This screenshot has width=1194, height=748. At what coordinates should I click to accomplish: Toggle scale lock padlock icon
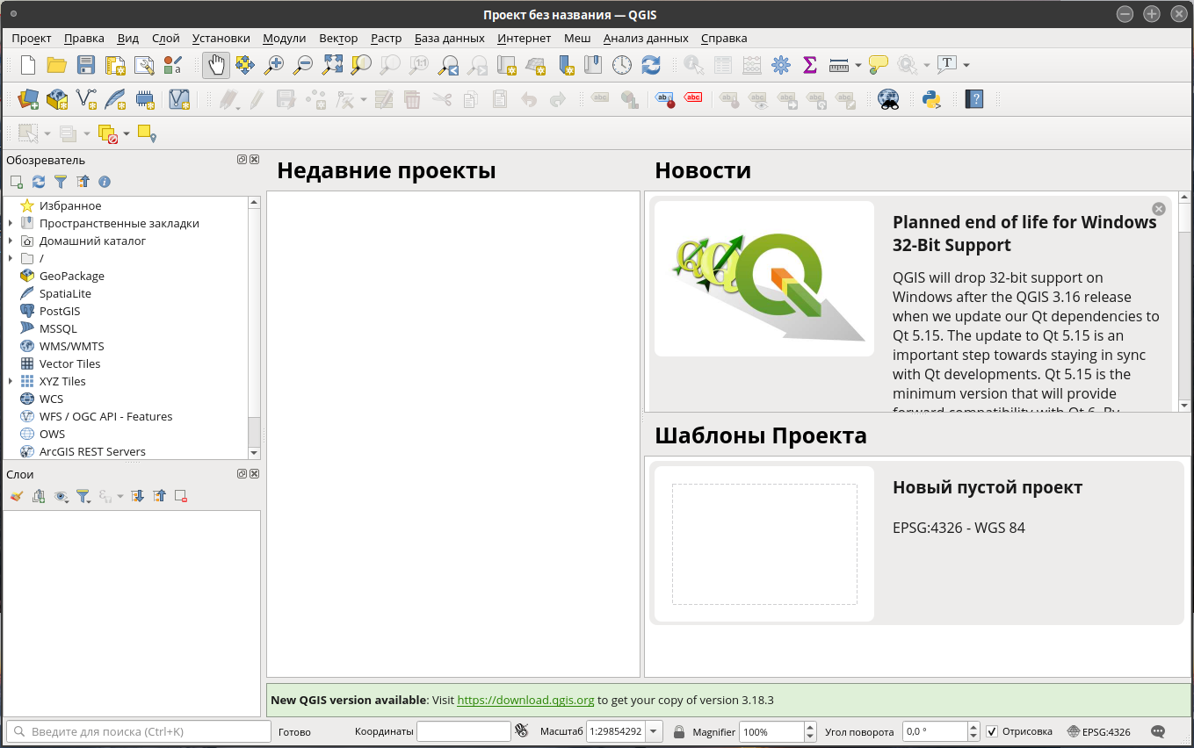point(678,731)
